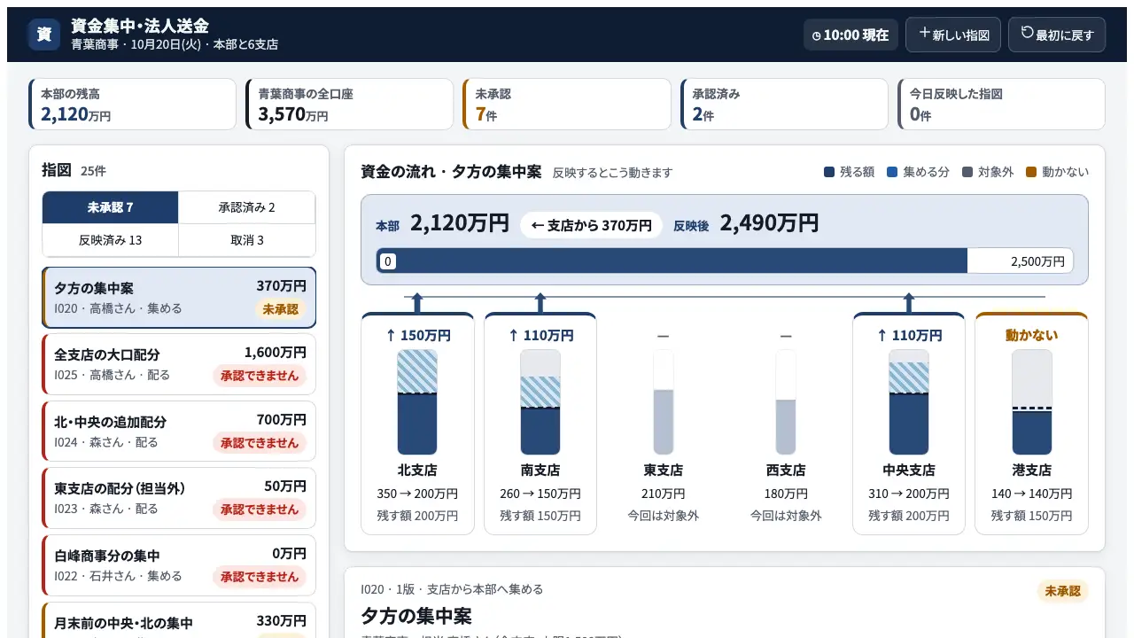Select the 全支店の大口配分 instruction

(179, 364)
